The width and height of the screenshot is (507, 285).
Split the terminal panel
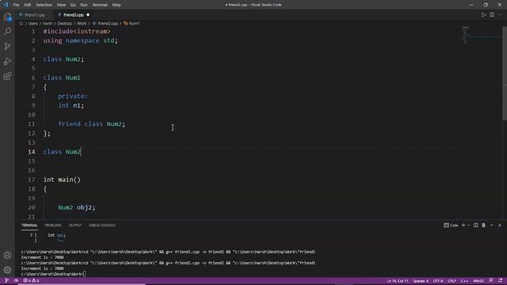pos(475,225)
